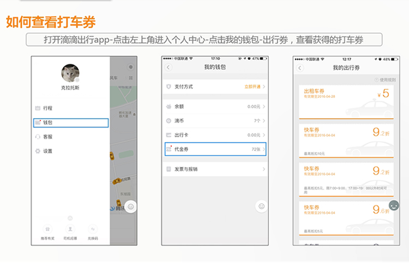This screenshot has width=409, height=264.
Task: Tap the 司机招募 label
Action: click(70, 238)
